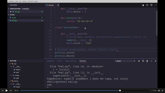The height and width of the screenshot is (93, 165).
Task: Click unsaved dot on ex2.py tab
Action: coord(58,5)
